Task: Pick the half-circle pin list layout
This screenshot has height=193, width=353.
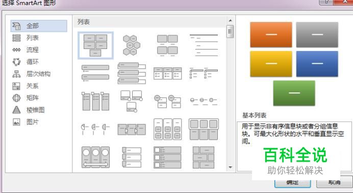Action: (x=95, y=129)
